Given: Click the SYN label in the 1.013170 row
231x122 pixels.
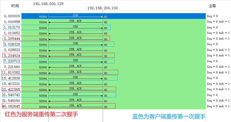Looking at the screenshot, I should [75, 27].
